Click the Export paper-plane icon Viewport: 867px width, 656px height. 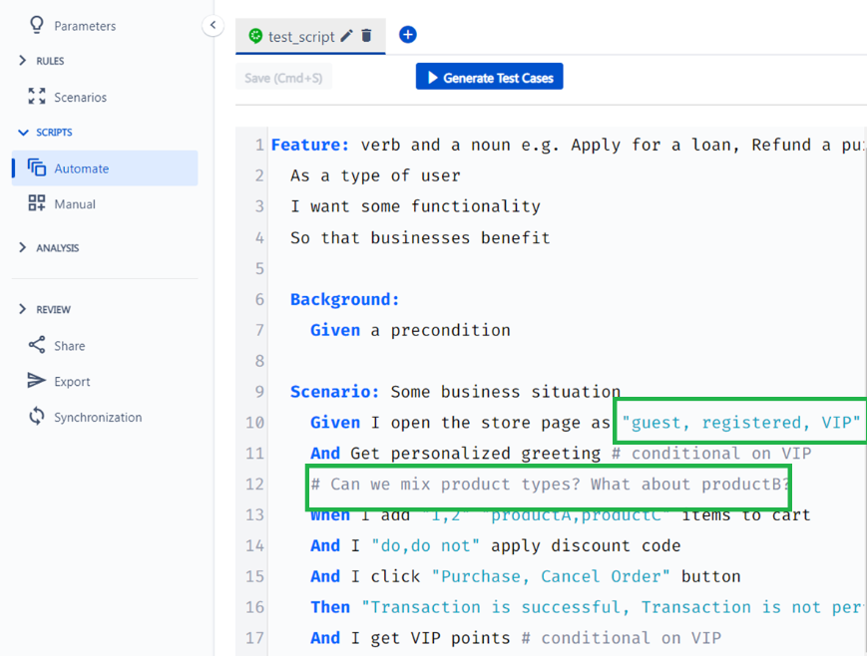coord(37,380)
